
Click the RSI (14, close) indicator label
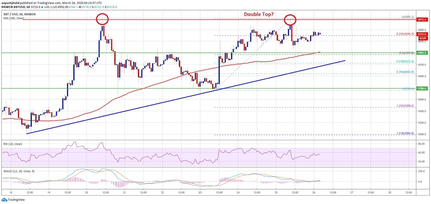12,144
